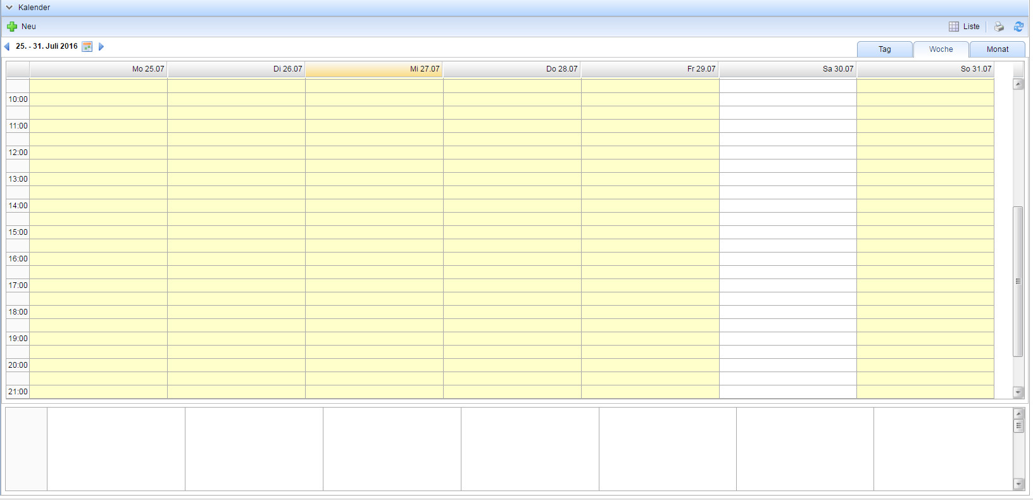The width and height of the screenshot is (1033, 500).
Task: Select the Fr 29.07 column header
Action: coord(650,69)
